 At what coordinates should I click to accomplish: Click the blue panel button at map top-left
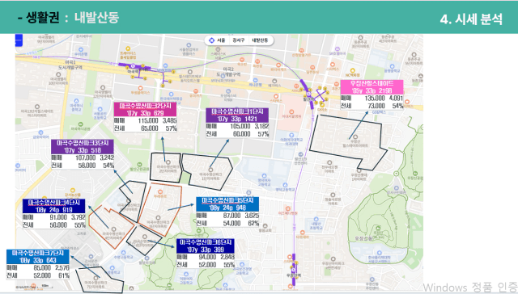[x=19, y=40]
